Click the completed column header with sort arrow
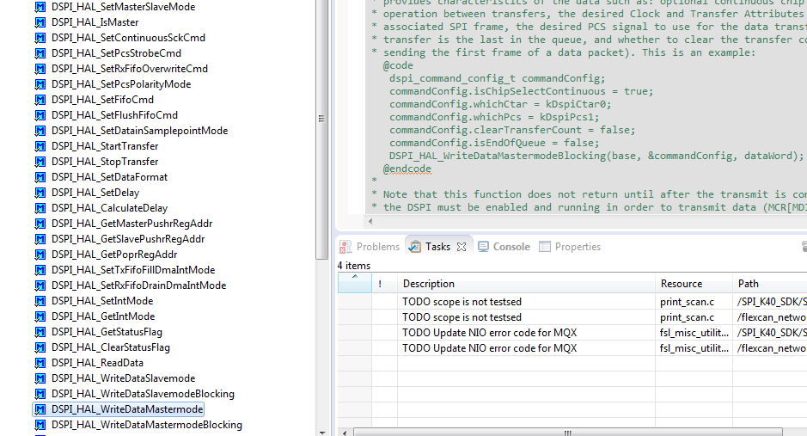This screenshot has height=436, width=807. (355, 284)
